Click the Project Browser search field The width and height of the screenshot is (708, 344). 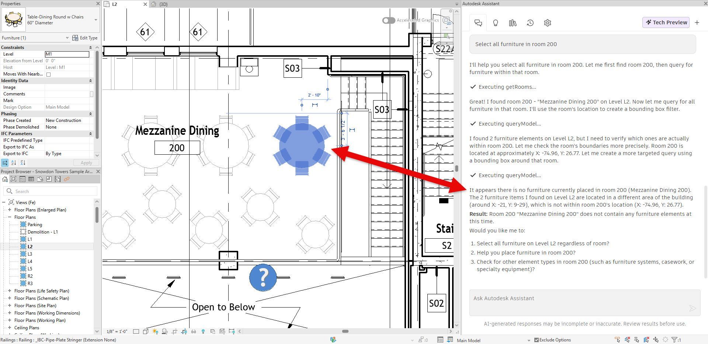pyautogui.click(x=51, y=192)
